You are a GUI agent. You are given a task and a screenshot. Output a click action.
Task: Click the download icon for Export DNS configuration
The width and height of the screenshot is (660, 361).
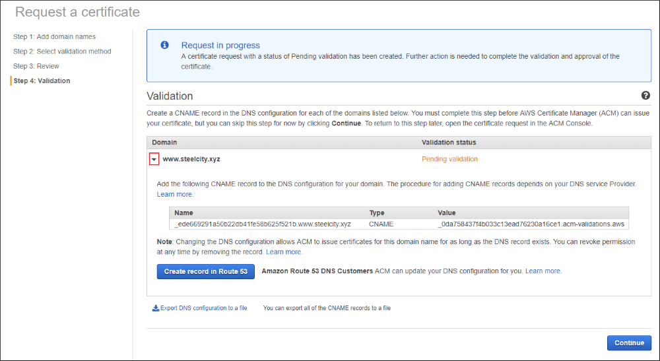[156, 308]
